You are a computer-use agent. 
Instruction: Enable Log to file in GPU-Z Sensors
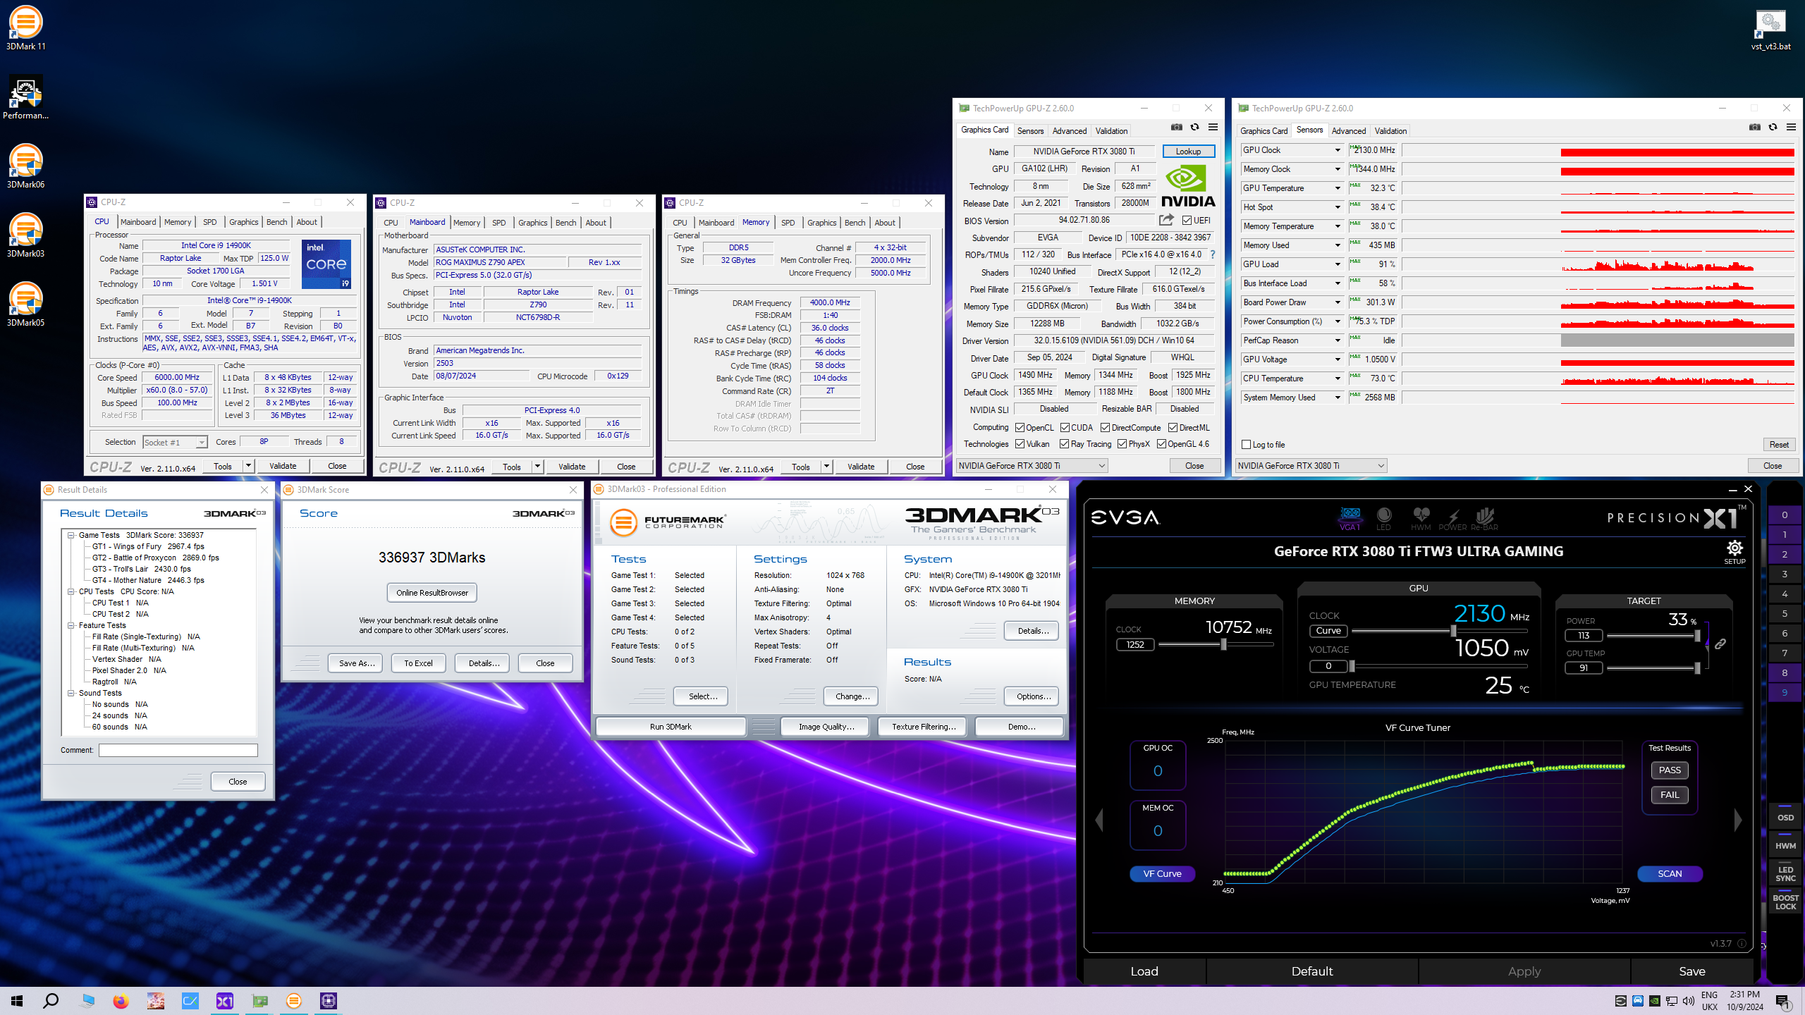point(1246,445)
